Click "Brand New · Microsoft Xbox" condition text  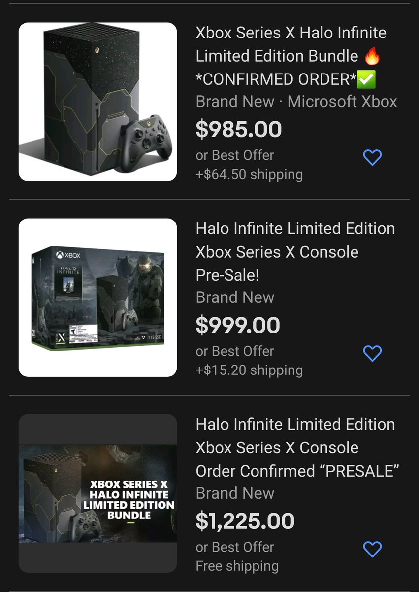click(x=296, y=102)
